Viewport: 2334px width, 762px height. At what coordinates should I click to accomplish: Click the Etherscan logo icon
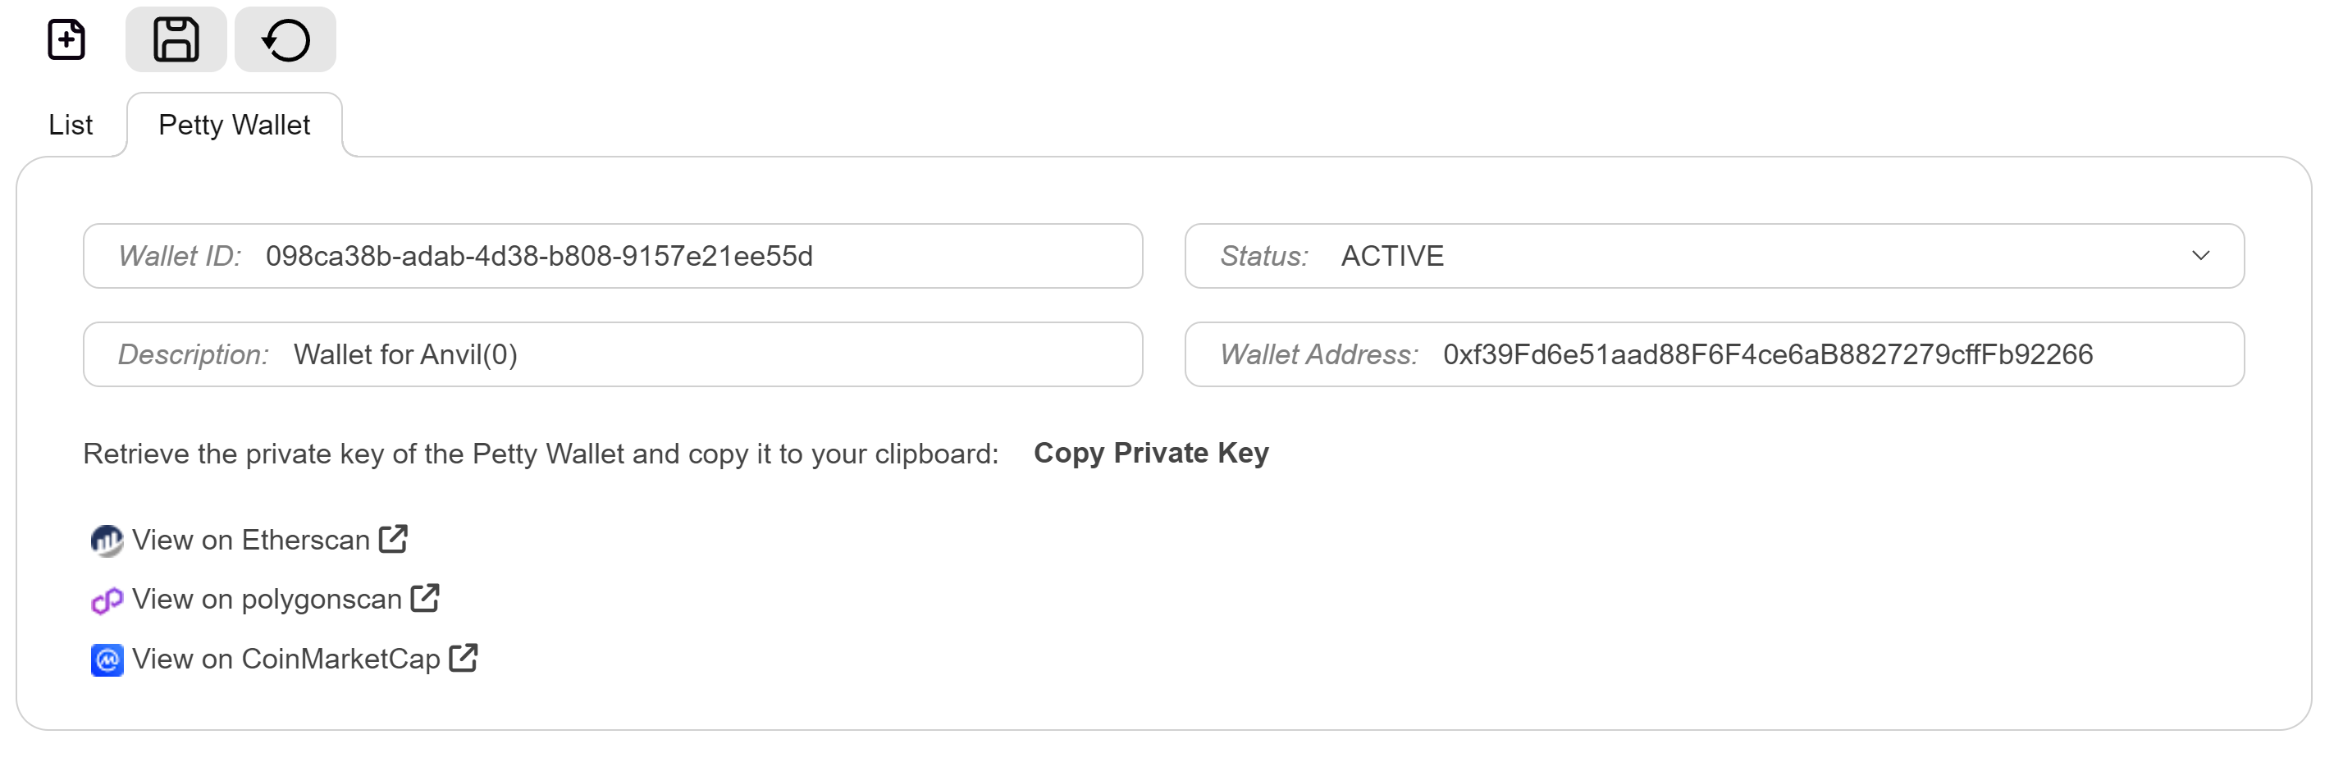[107, 541]
